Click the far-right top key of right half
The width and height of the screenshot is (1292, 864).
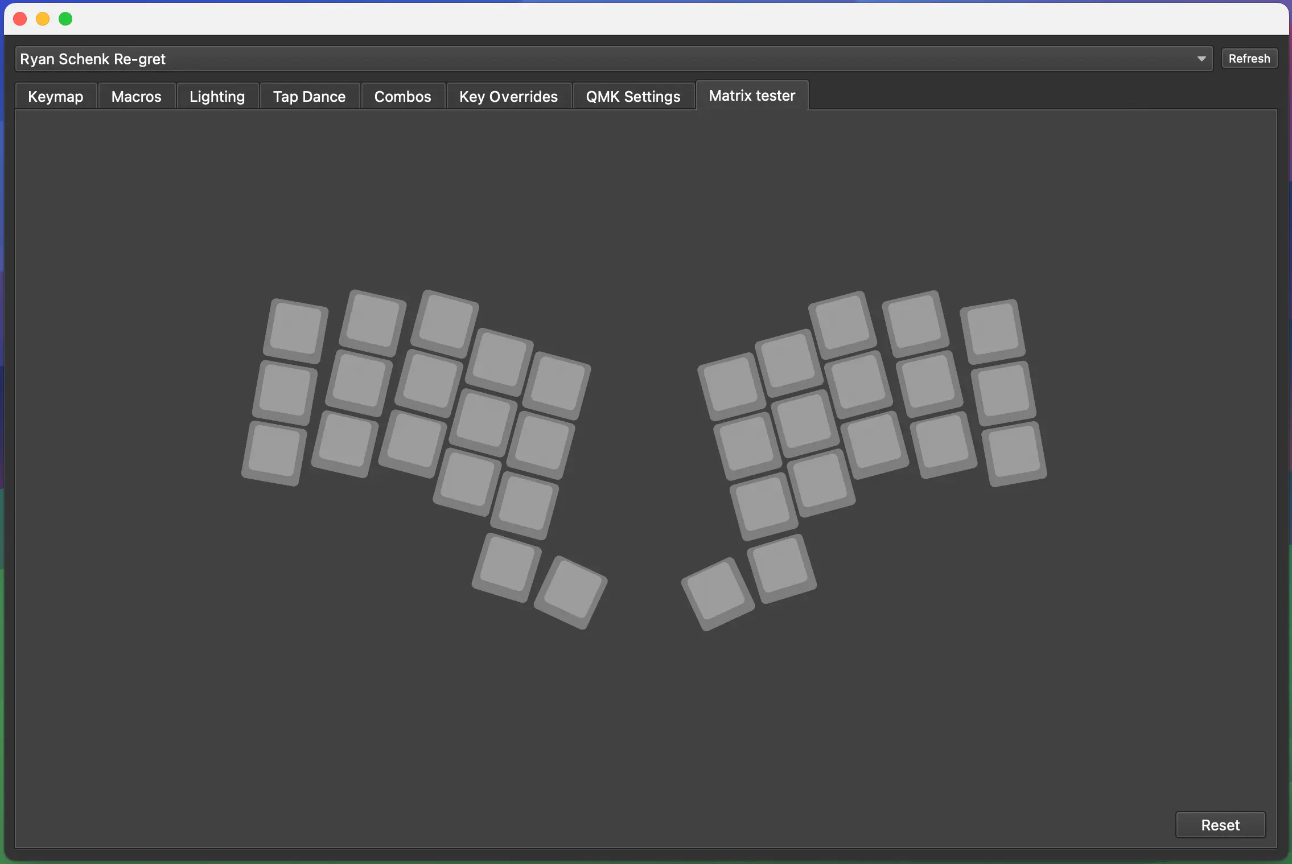[x=993, y=331]
